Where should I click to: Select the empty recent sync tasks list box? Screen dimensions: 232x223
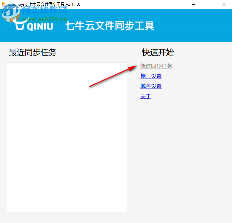point(67,137)
